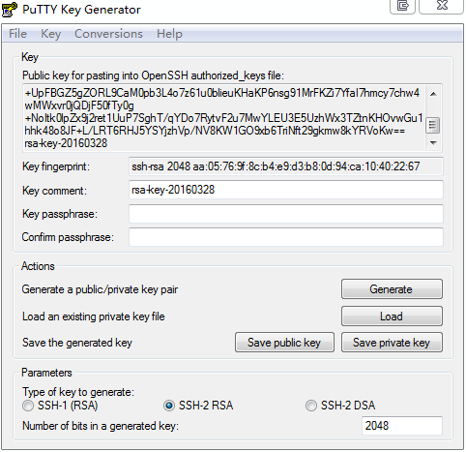This screenshot has width=466, height=452.
Task: Click the Save private key button
Action: [x=392, y=343]
